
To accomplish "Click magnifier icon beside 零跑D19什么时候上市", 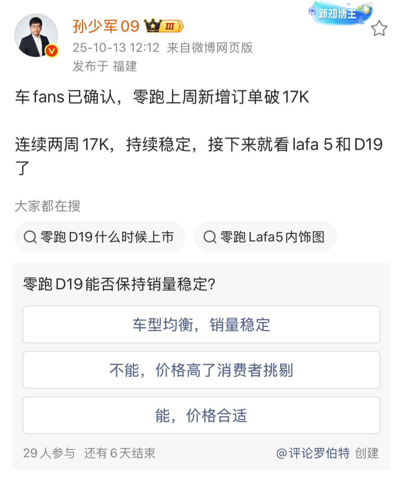I will click(30, 237).
